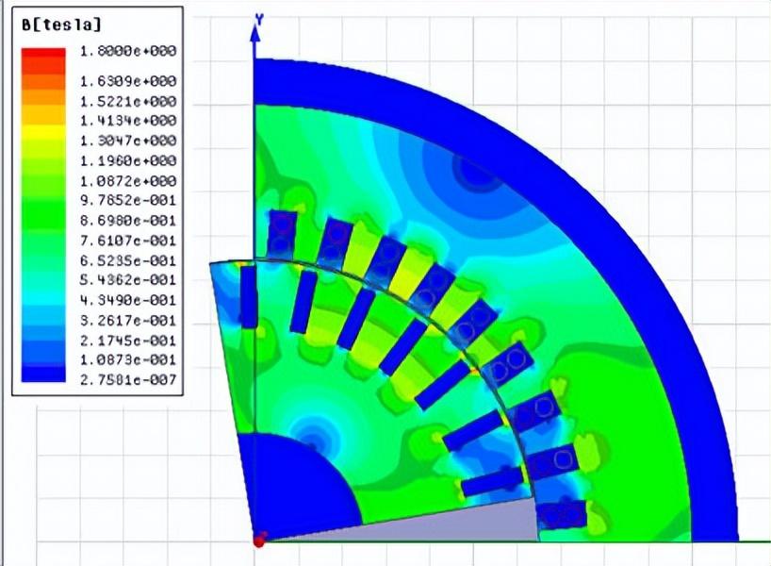Viewport: 771px width, 566px height.
Task: Select legend value 4.3490e-001
Action: point(128,300)
